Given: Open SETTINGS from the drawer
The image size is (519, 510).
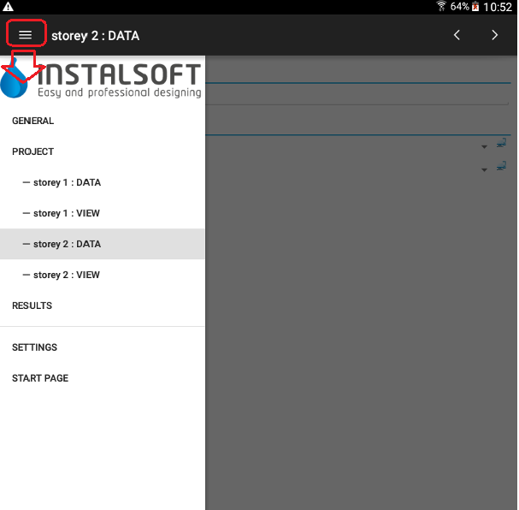Looking at the screenshot, I should tap(35, 348).
